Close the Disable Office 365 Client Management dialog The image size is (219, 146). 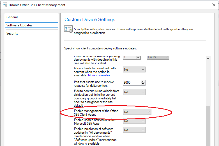214,5
